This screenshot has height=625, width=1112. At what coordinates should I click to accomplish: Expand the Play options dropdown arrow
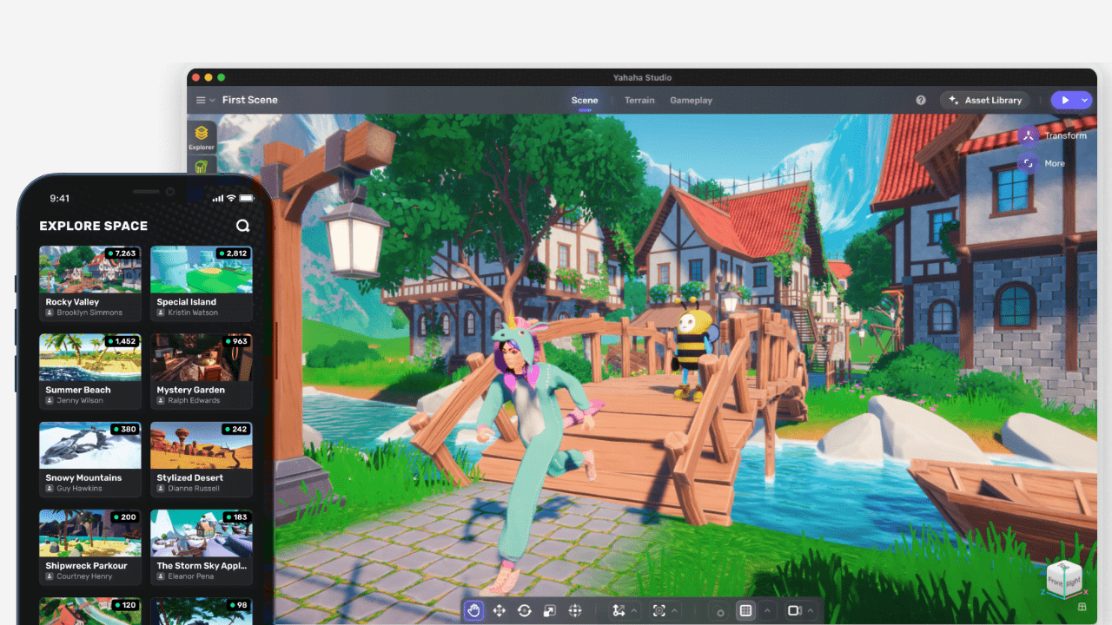coord(1085,101)
